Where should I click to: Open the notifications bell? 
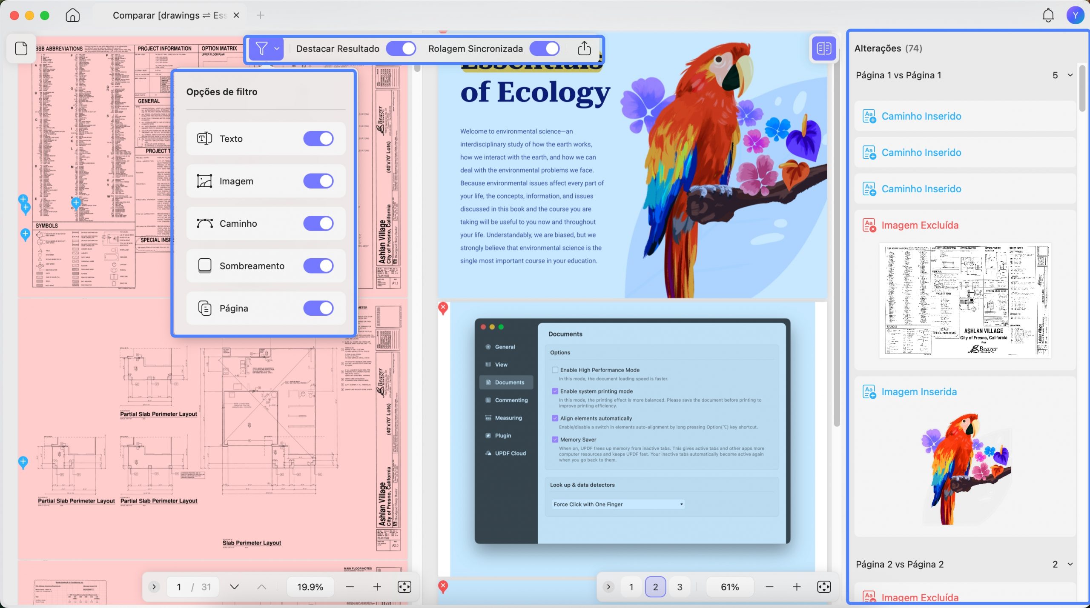pyautogui.click(x=1048, y=15)
